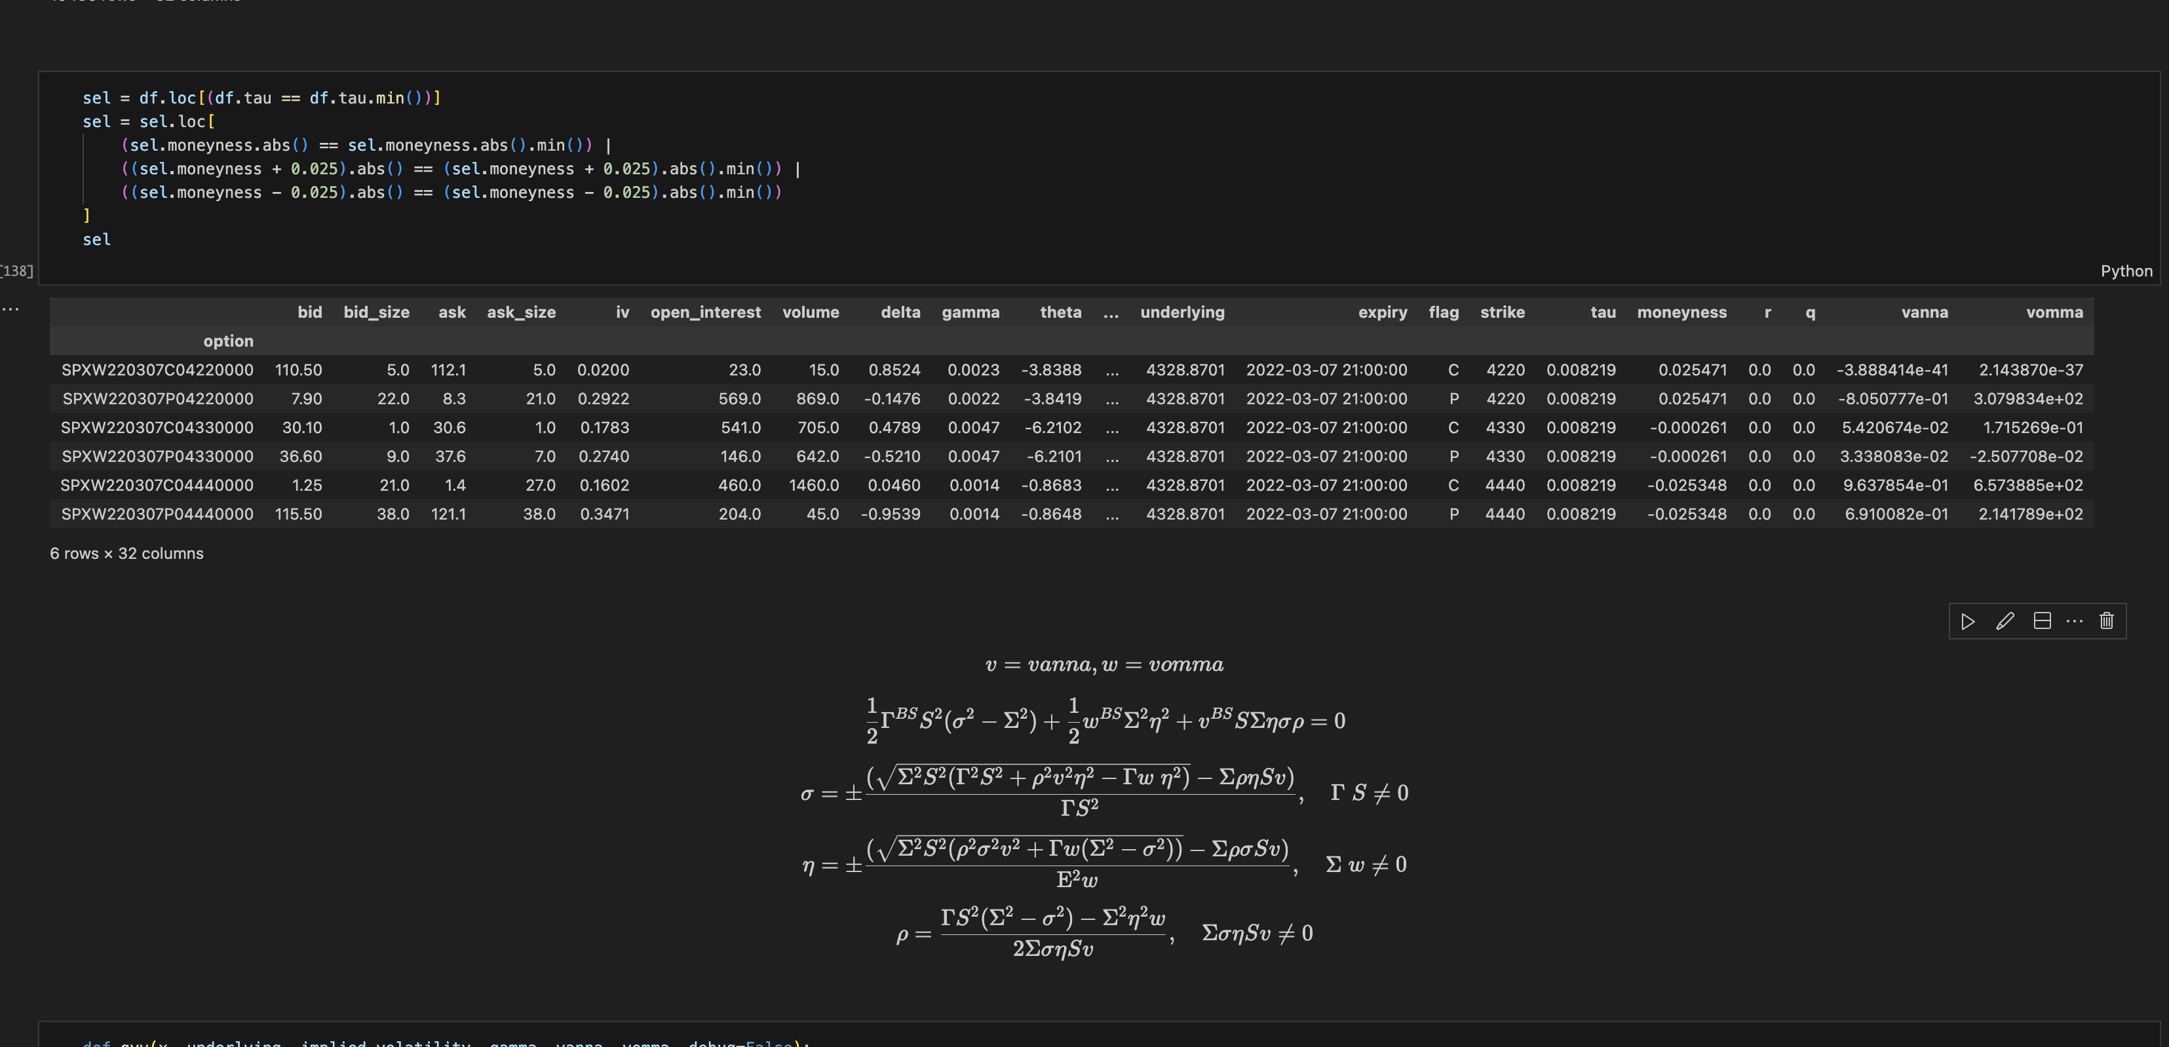Click Python language mode label
The image size is (2169, 1047).
2126,271
